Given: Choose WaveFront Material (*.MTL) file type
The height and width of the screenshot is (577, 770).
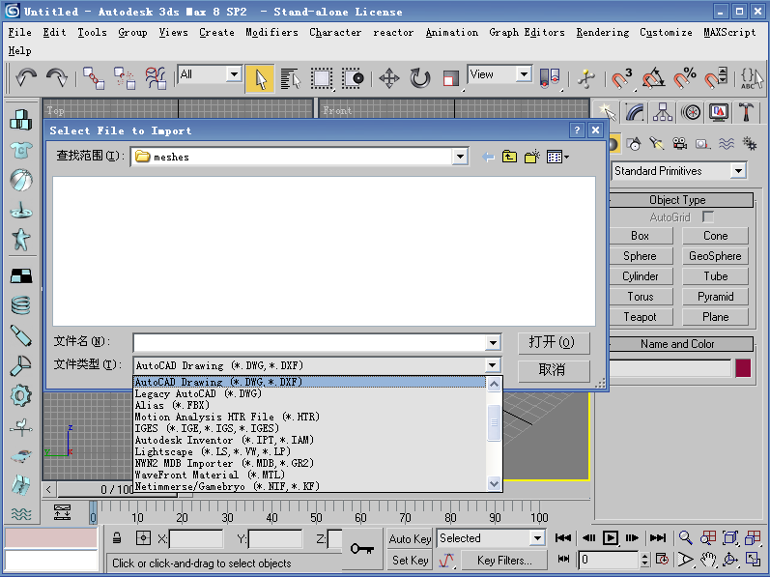Looking at the screenshot, I should [x=310, y=475].
